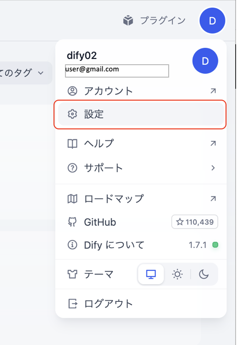Select system theme monitor option
The width and height of the screenshot is (237, 345).
click(151, 275)
